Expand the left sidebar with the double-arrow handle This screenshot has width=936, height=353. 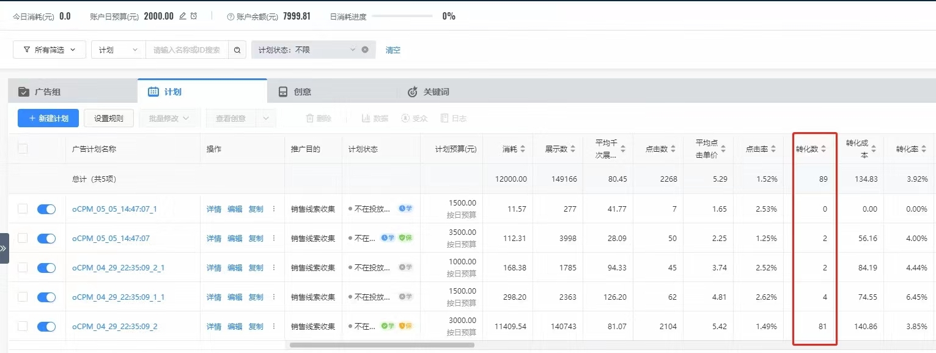(x=4, y=248)
